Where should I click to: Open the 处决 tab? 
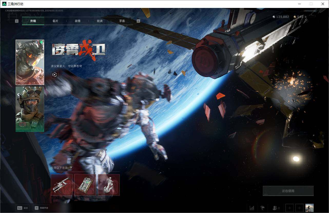[x=100, y=21]
